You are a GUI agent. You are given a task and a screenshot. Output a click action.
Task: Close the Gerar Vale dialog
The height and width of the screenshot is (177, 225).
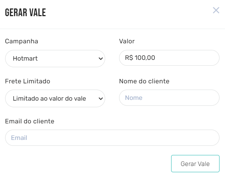216,10
